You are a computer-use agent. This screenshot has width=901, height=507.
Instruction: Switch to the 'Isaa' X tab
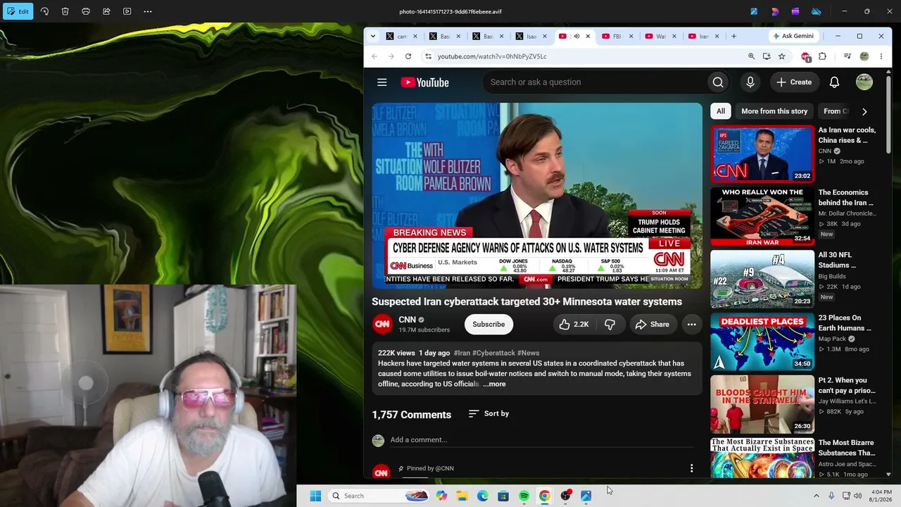pyautogui.click(x=531, y=36)
